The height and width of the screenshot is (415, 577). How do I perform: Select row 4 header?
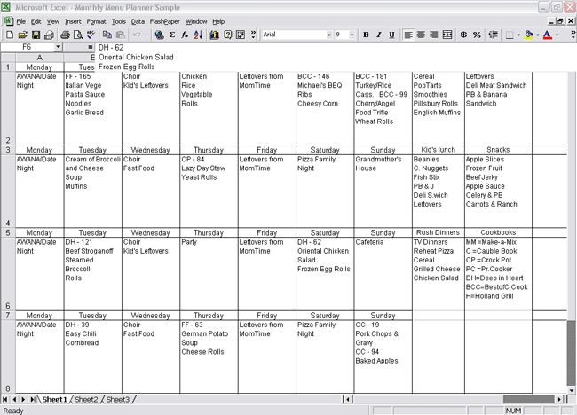tap(8, 192)
